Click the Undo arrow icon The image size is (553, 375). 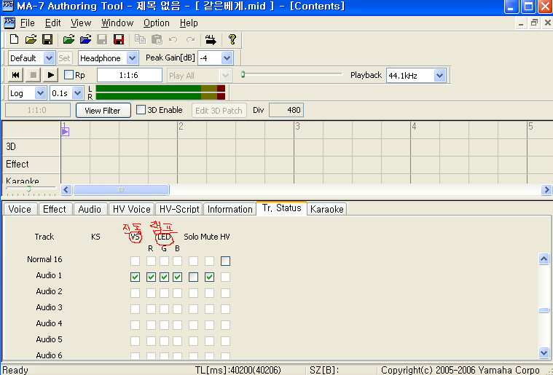click(173, 39)
